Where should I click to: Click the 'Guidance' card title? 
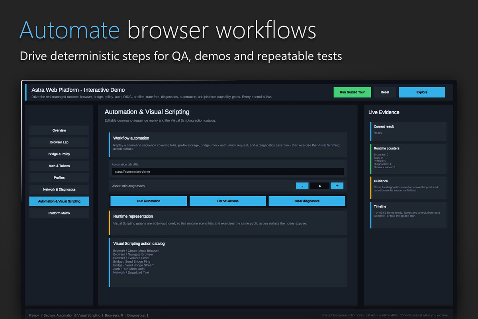pos(381,181)
